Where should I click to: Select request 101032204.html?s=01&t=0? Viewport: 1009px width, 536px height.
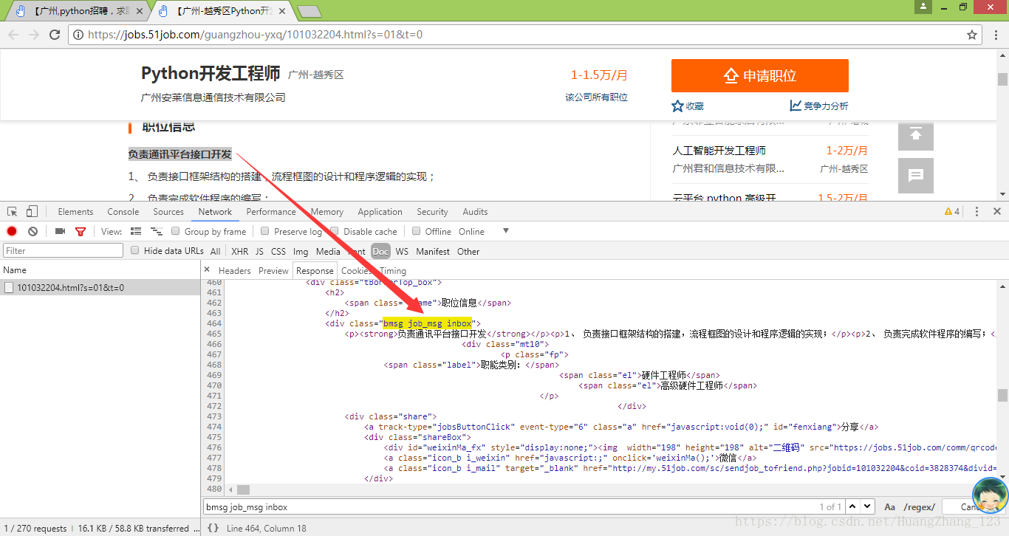100,287
